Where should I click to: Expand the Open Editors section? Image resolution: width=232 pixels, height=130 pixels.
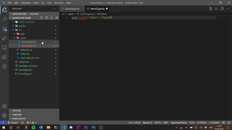click(34, 14)
